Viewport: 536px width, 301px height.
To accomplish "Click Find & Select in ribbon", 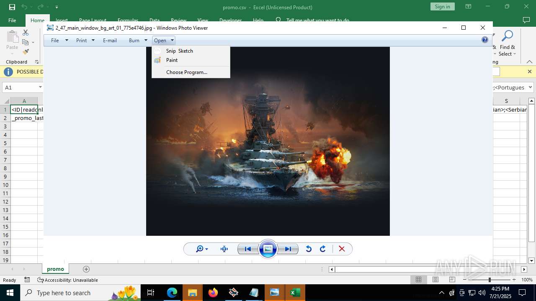I will 508,43.
